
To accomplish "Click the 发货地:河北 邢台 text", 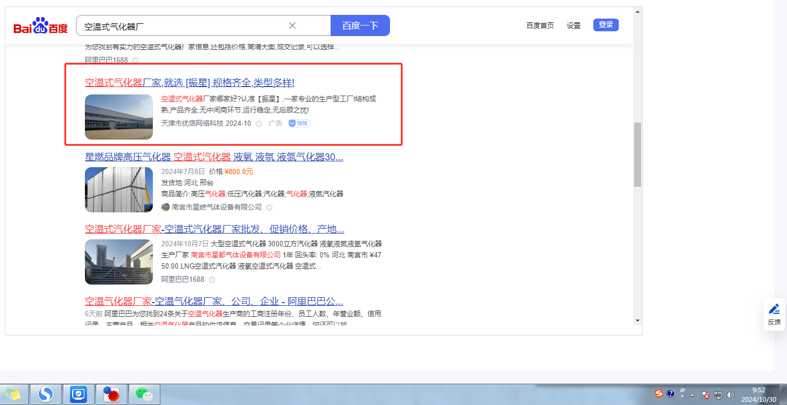I will click(x=187, y=183).
